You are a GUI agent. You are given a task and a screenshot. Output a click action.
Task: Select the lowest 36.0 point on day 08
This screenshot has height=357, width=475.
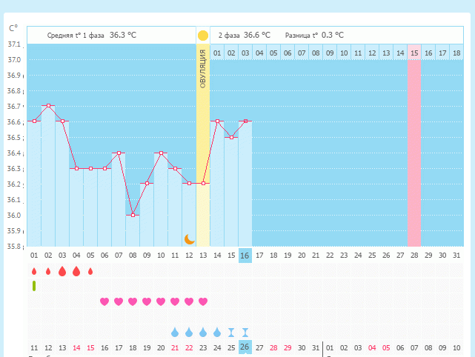pos(133,214)
